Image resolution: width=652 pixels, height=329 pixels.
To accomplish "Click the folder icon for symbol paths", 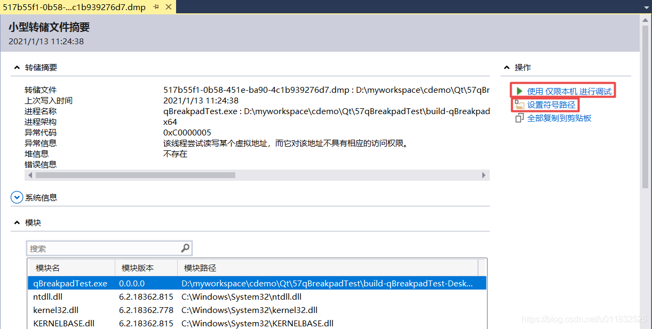I will click(520, 105).
